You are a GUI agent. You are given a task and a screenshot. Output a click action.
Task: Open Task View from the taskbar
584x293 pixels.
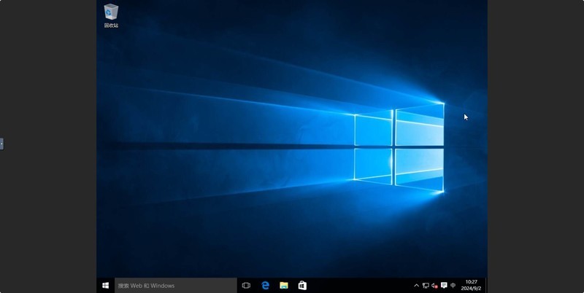tap(246, 285)
